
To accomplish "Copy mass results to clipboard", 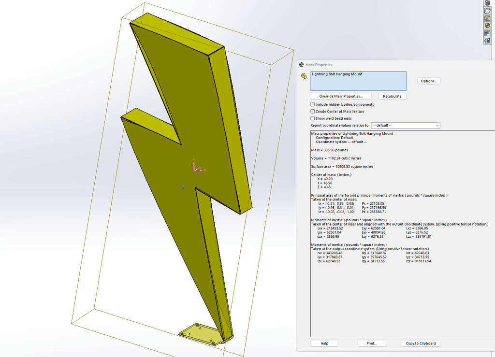I will coord(421,343).
